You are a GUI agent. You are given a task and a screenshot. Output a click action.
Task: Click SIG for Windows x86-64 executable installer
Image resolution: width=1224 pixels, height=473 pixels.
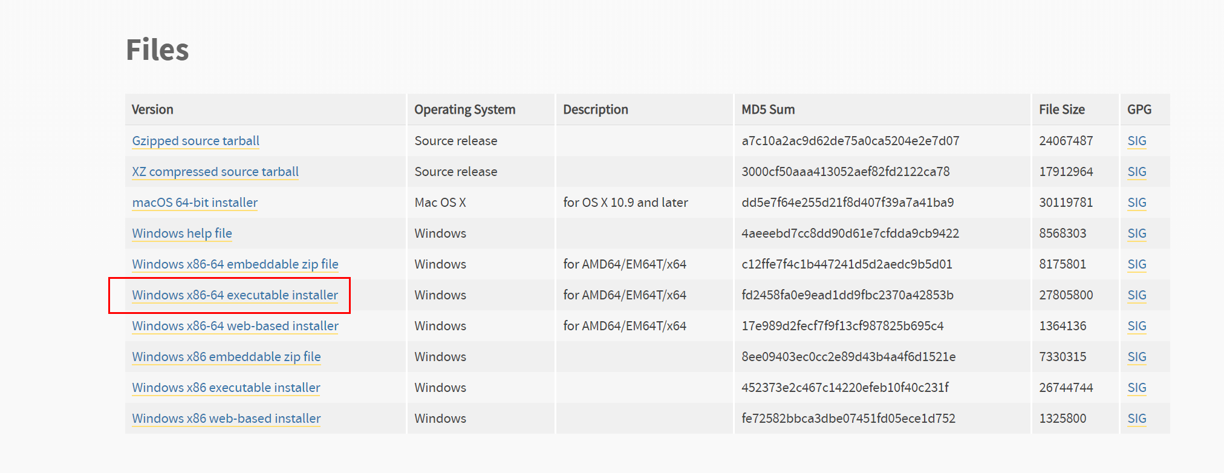tap(1136, 295)
